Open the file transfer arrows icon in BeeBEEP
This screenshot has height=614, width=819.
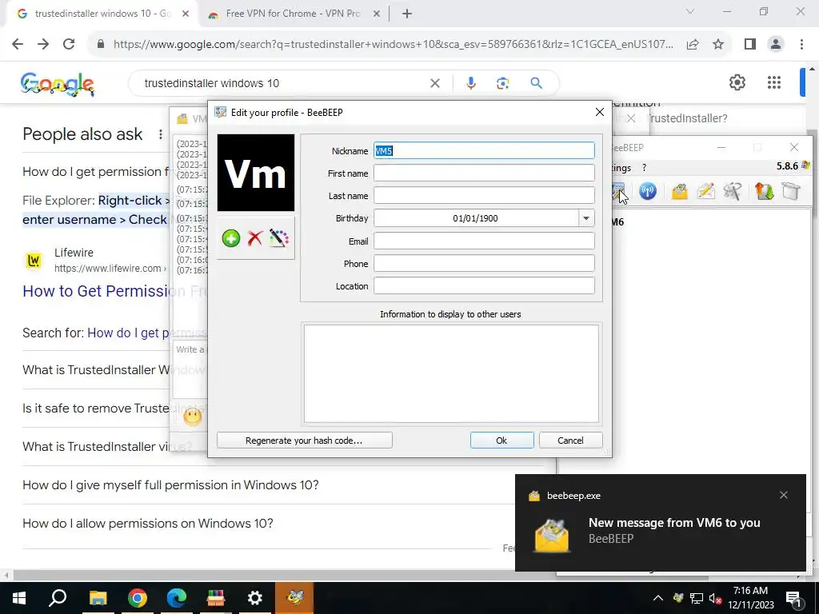click(764, 191)
